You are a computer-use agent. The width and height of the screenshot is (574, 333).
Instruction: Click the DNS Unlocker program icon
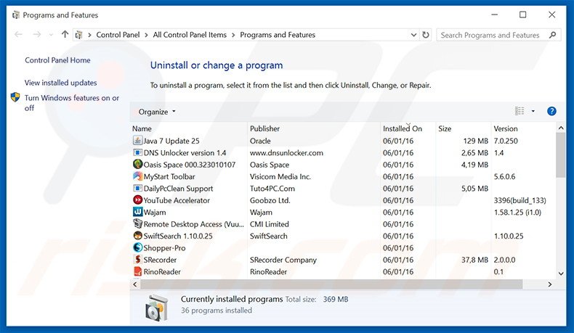pos(137,152)
